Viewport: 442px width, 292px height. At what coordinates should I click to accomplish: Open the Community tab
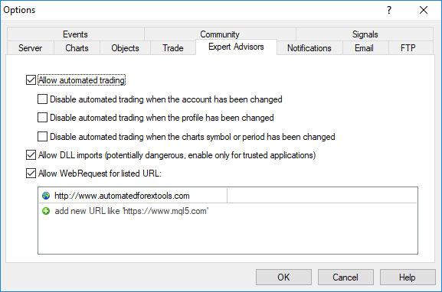(x=220, y=34)
